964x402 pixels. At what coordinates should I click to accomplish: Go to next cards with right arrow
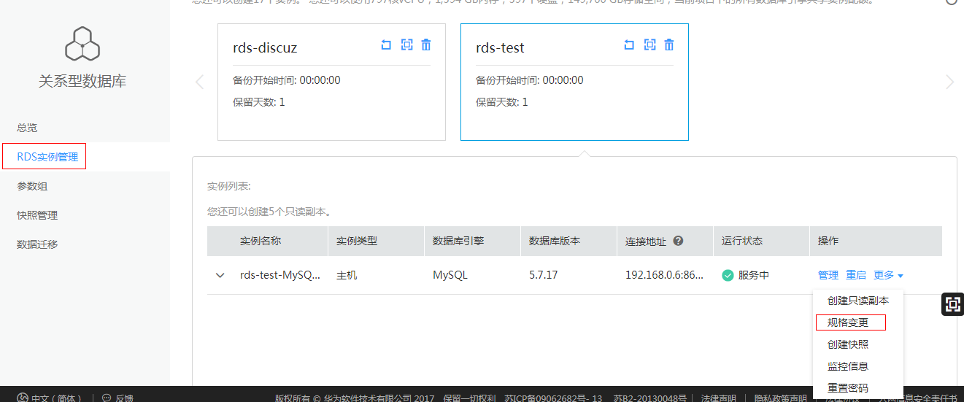point(949,82)
